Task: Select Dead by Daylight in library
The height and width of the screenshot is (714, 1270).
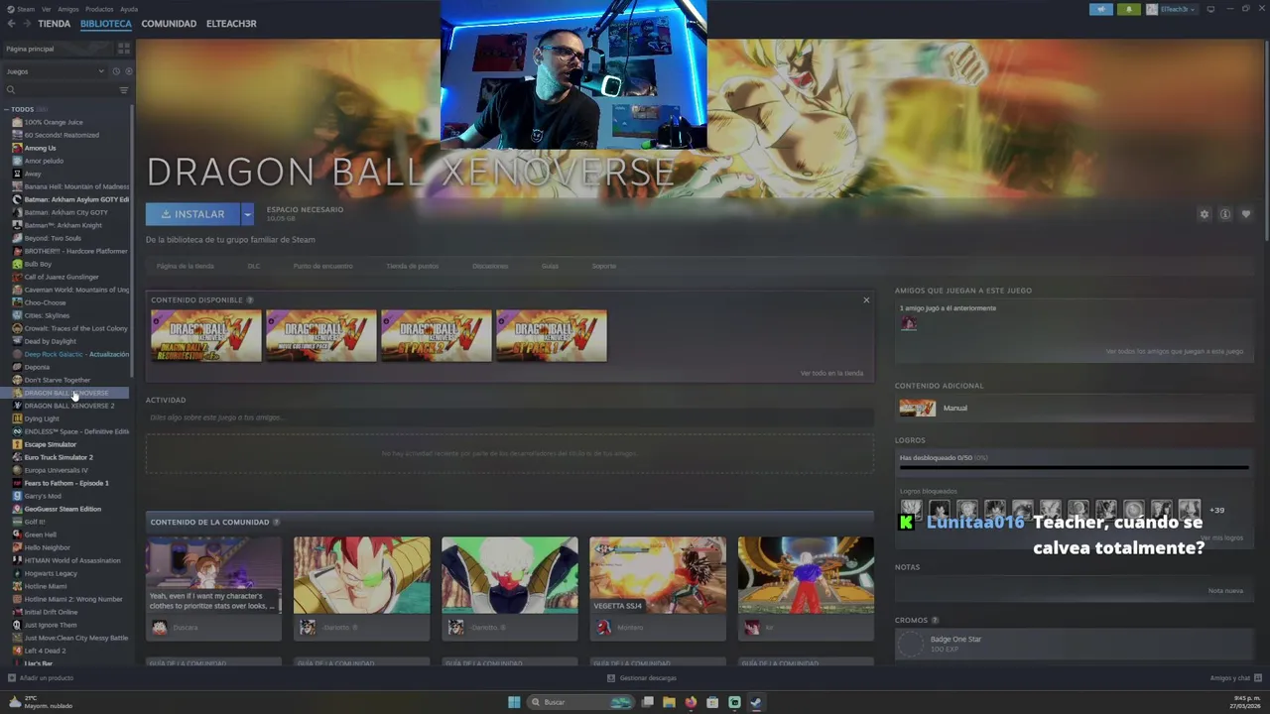Action: click(x=50, y=341)
